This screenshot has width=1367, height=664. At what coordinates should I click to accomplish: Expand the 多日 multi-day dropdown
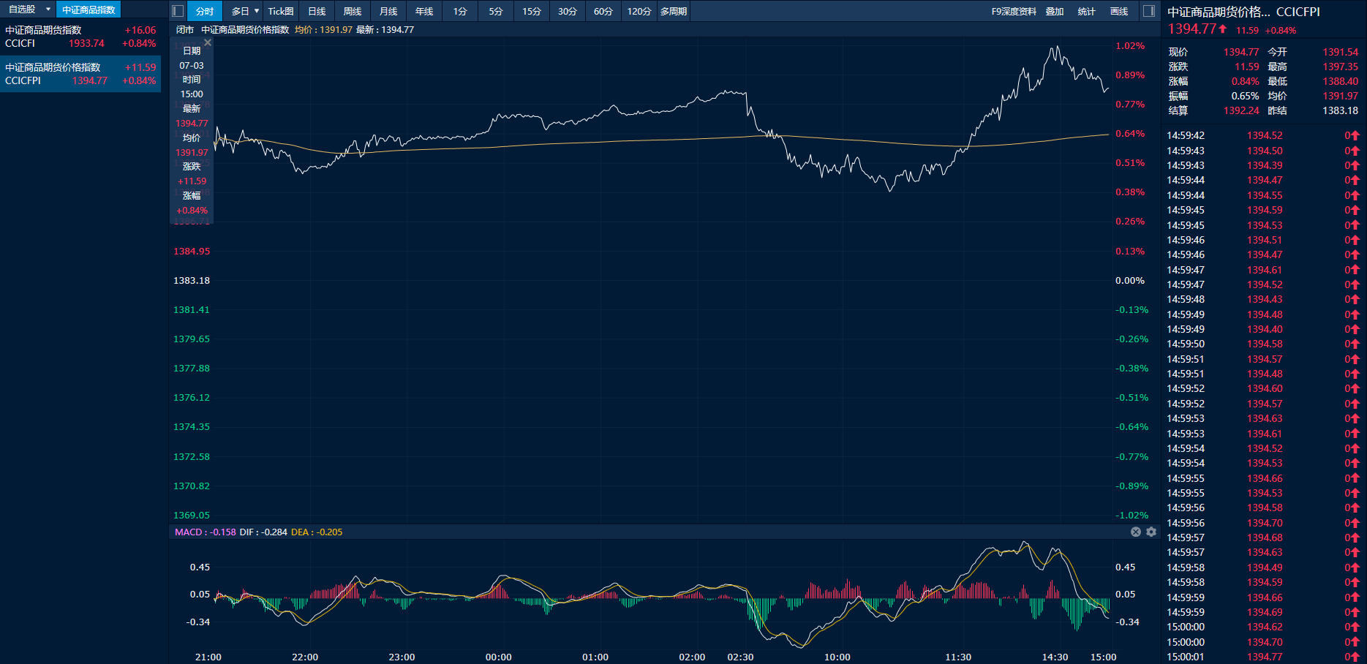tap(257, 11)
